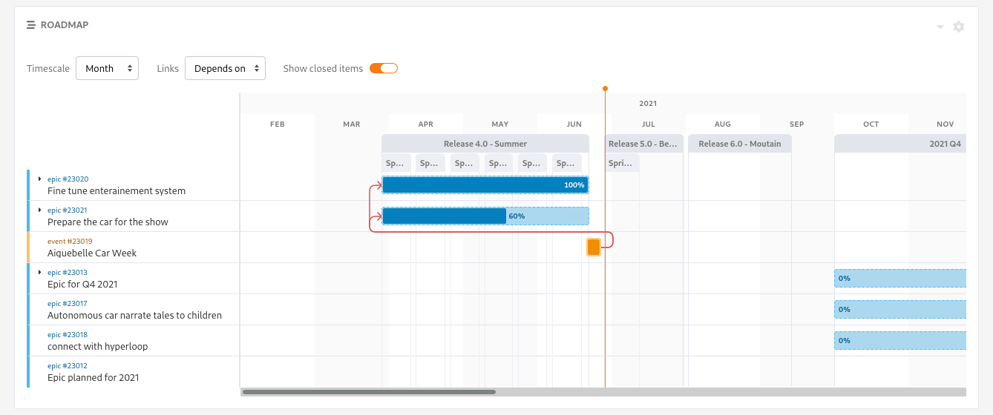Open the epic #23012 link

point(67,366)
